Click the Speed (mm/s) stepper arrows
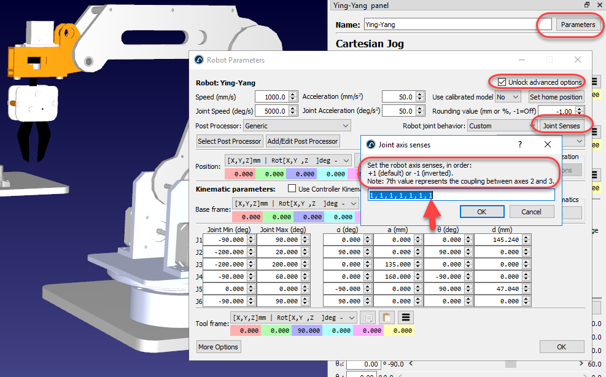This screenshot has height=377, width=606. point(292,97)
